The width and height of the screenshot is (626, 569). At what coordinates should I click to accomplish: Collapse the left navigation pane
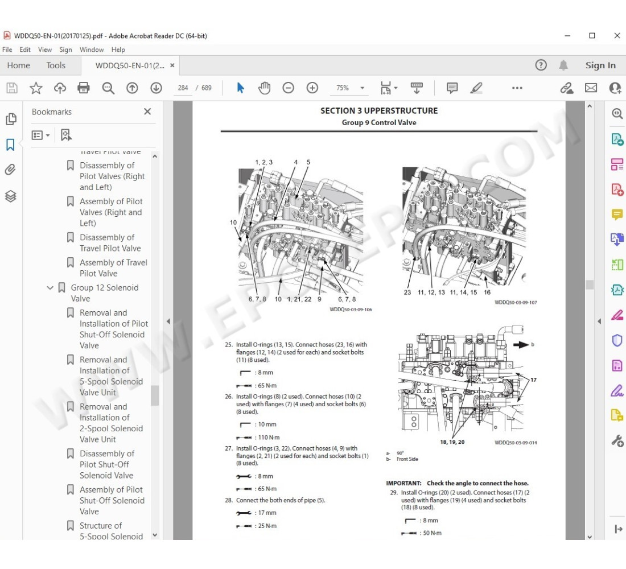tap(168, 321)
